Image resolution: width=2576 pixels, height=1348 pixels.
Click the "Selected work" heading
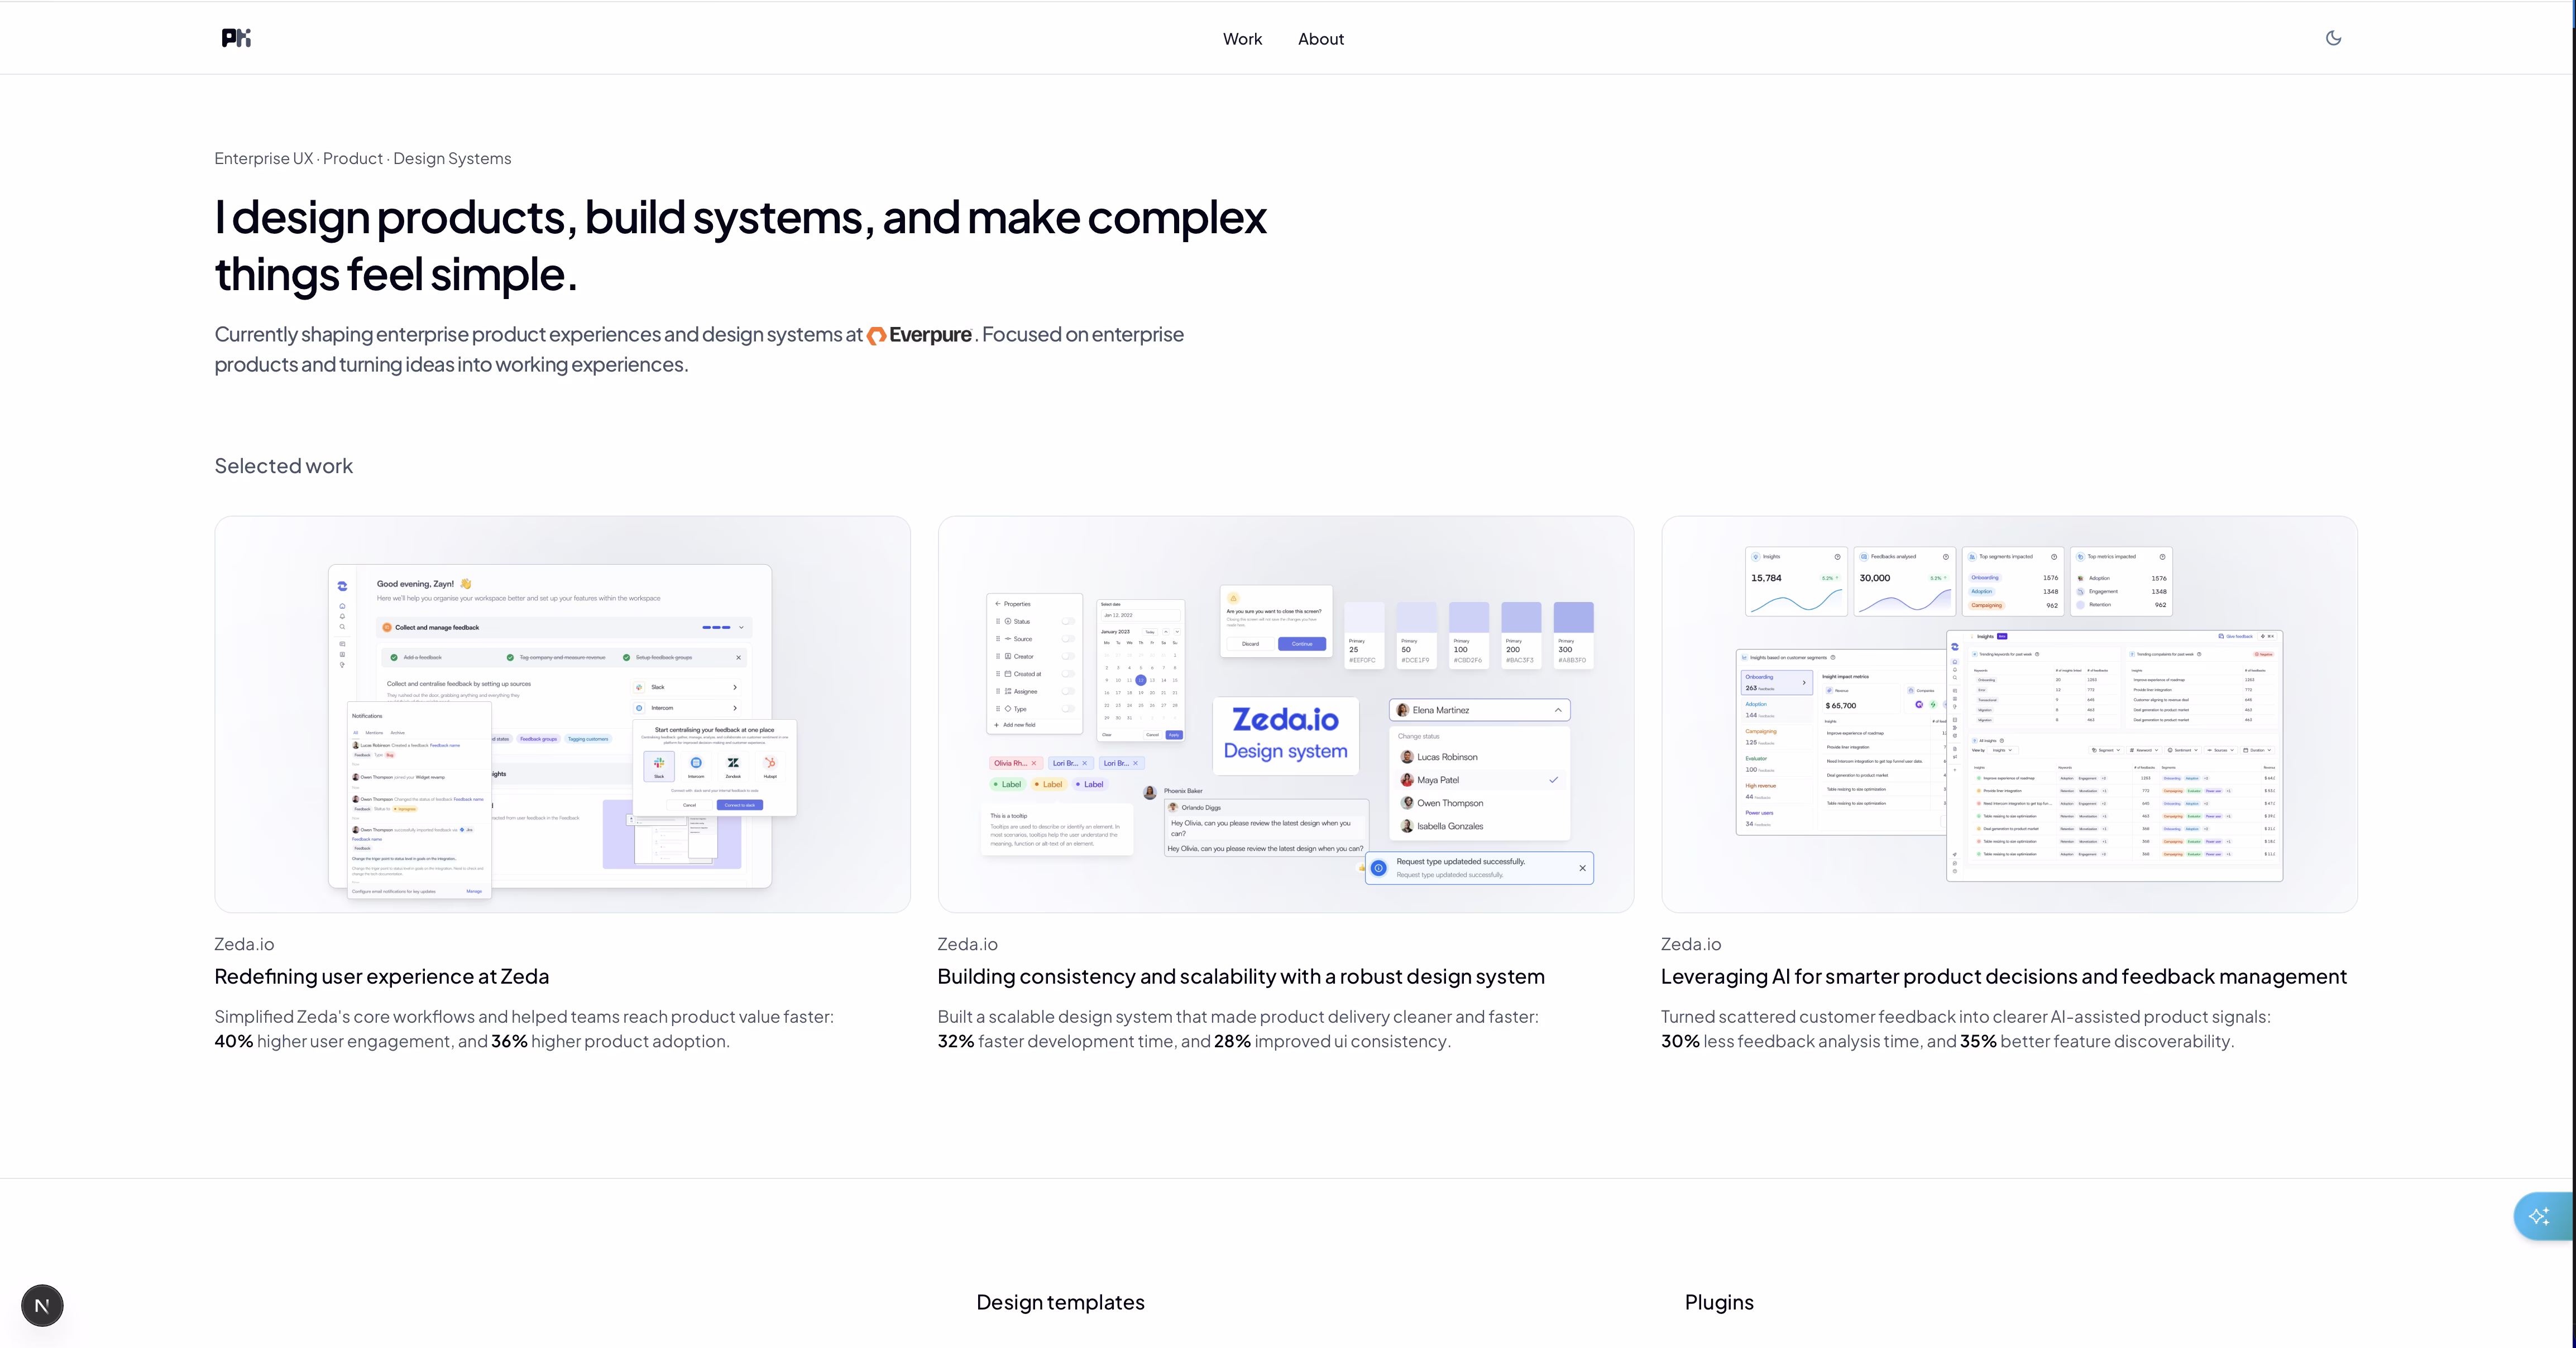click(283, 466)
